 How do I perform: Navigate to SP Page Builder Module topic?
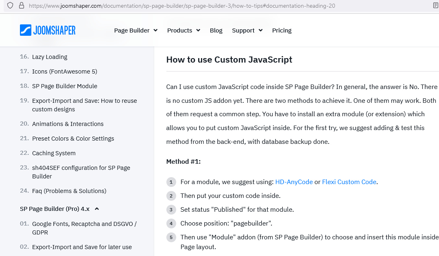(64, 86)
